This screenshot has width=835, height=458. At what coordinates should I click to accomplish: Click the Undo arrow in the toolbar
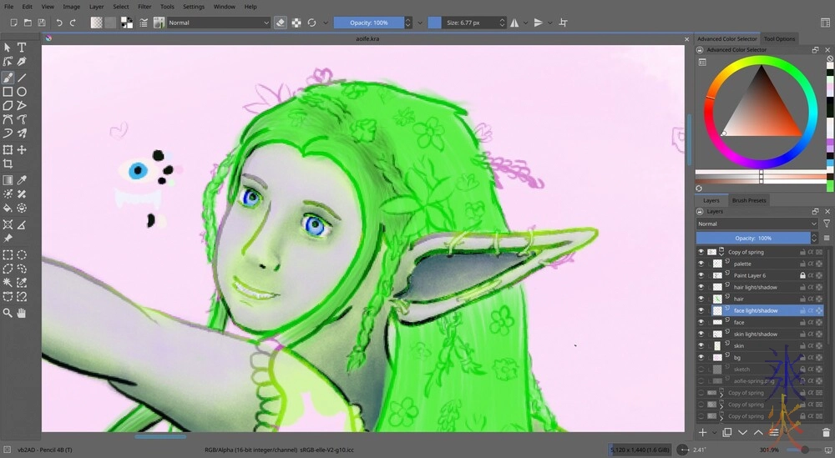tap(59, 23)
